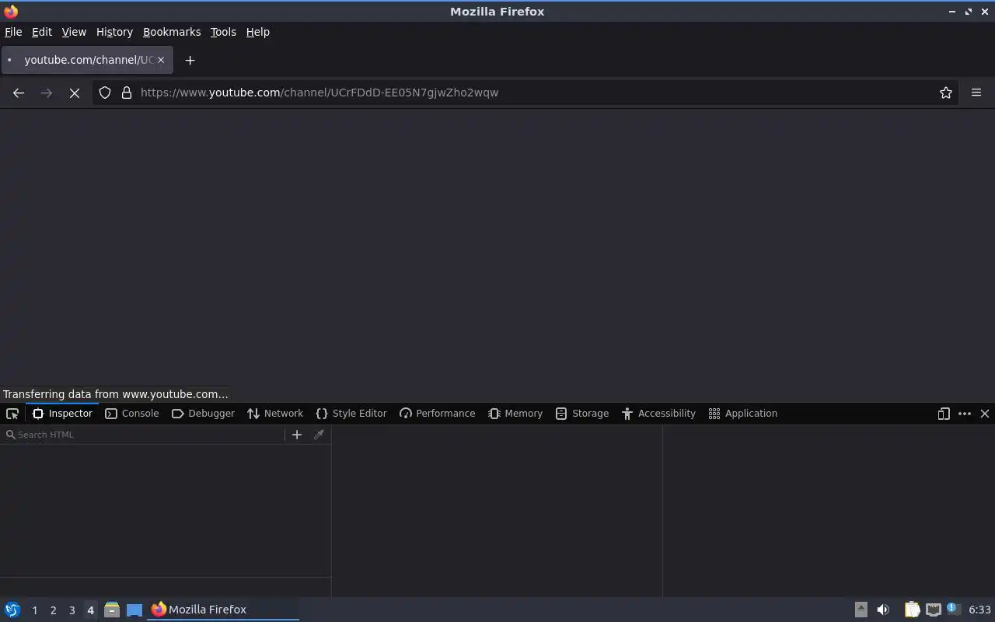The width and height of the screenshot is (995, 622).
Task: Open the Bookmarks menu
Action: pyautogui.click(x=172, y=32)
